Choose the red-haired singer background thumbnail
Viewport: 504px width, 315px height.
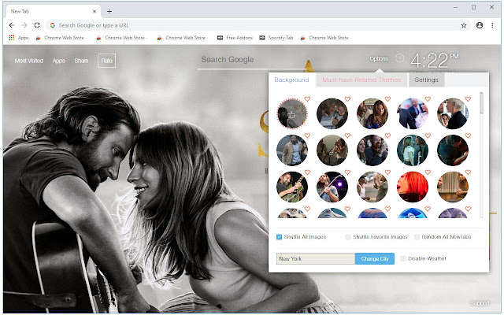tap(413, 187)
